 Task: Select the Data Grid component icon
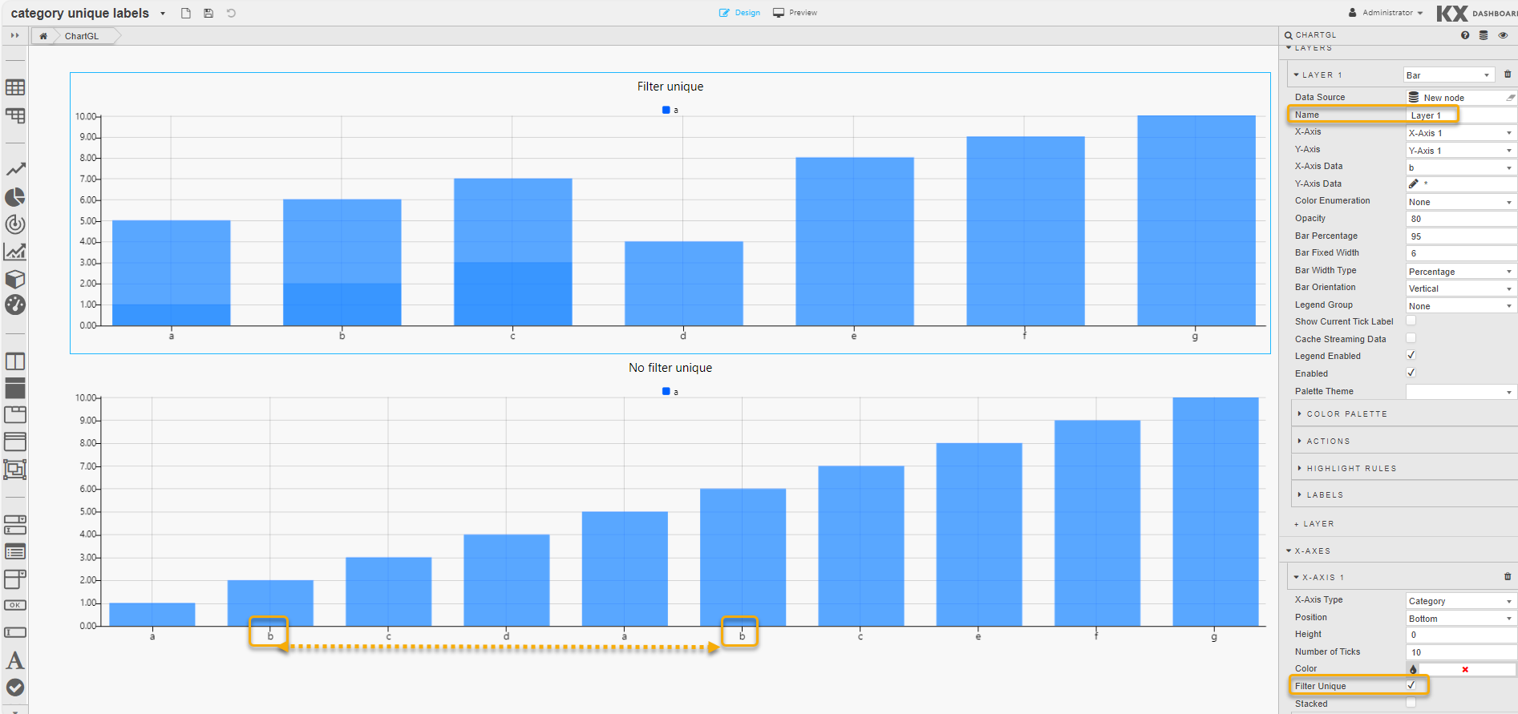pyautogui.click(x=15, y=87)
